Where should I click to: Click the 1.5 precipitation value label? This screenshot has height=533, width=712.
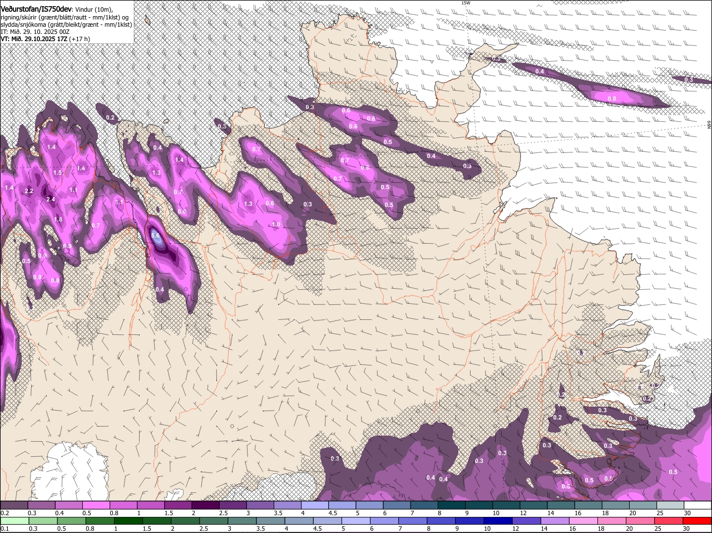[58, 173]
